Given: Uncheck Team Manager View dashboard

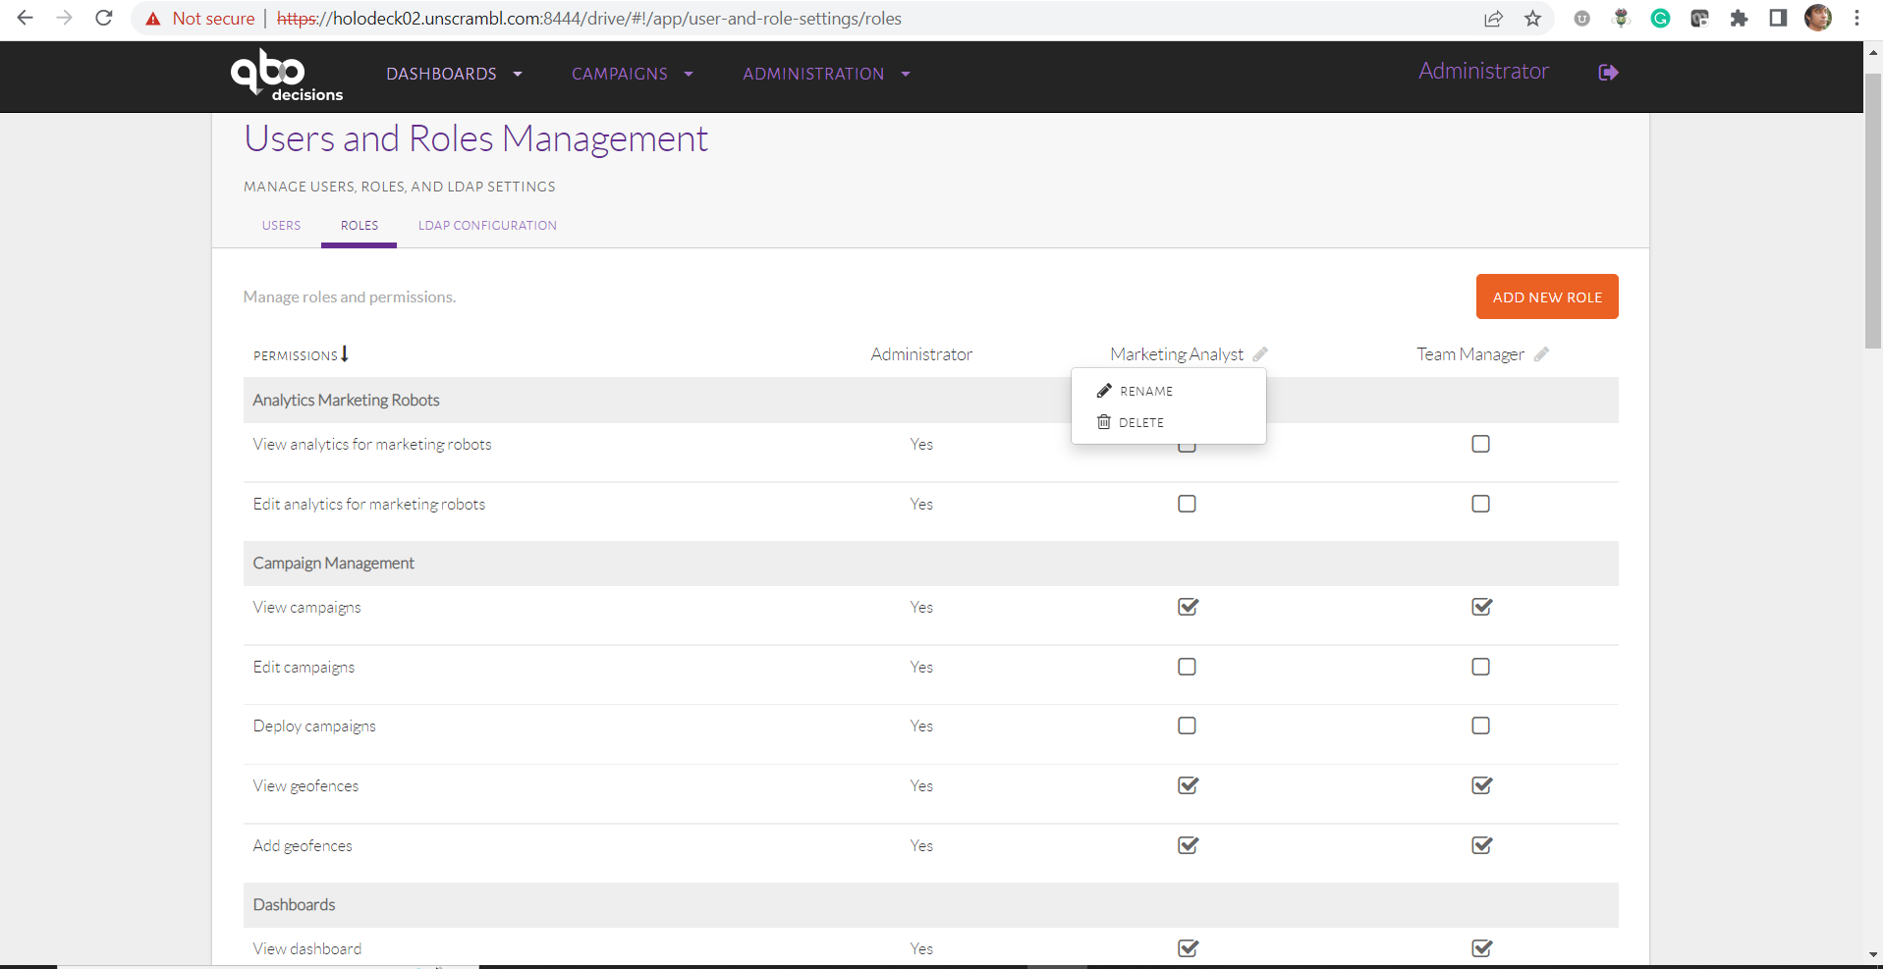Looking at the screenshot, I should (1481, 948).
